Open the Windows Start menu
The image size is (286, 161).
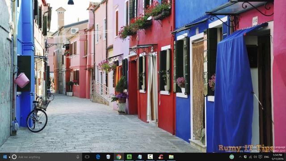point(5,157)
